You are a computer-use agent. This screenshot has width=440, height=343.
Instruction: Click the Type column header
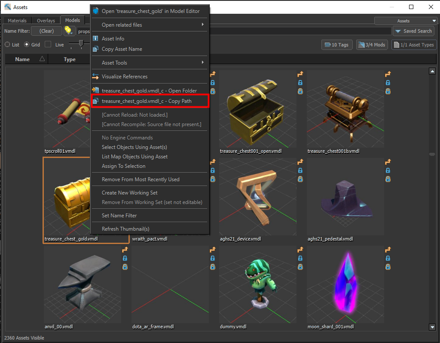pyautogui.click(x=69, y=59)
